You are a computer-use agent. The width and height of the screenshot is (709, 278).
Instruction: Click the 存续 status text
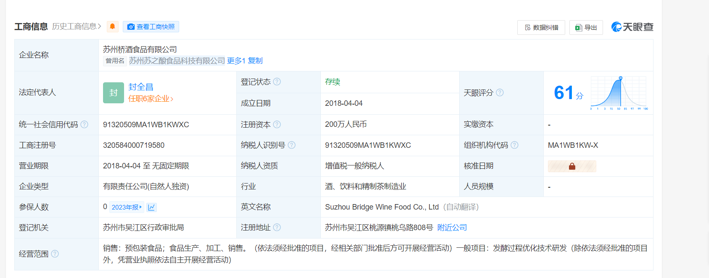coord(333,82)
